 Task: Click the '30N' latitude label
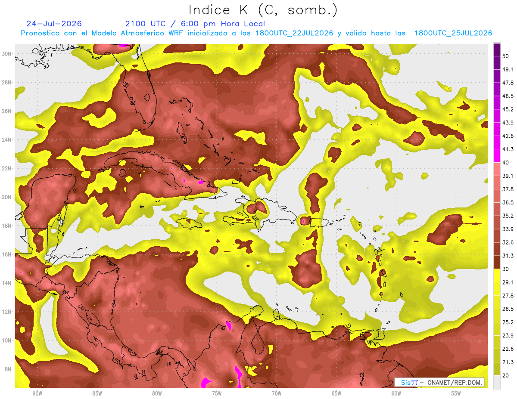[x=7, y=54]
